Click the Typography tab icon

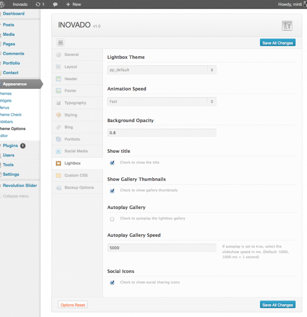click(58, 103)
